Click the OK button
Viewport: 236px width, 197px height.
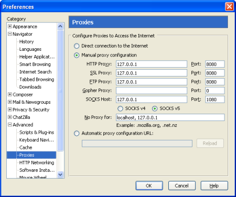149,185
